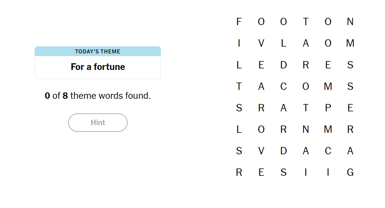Tap the R starting the bottom row

pos(239,173)
